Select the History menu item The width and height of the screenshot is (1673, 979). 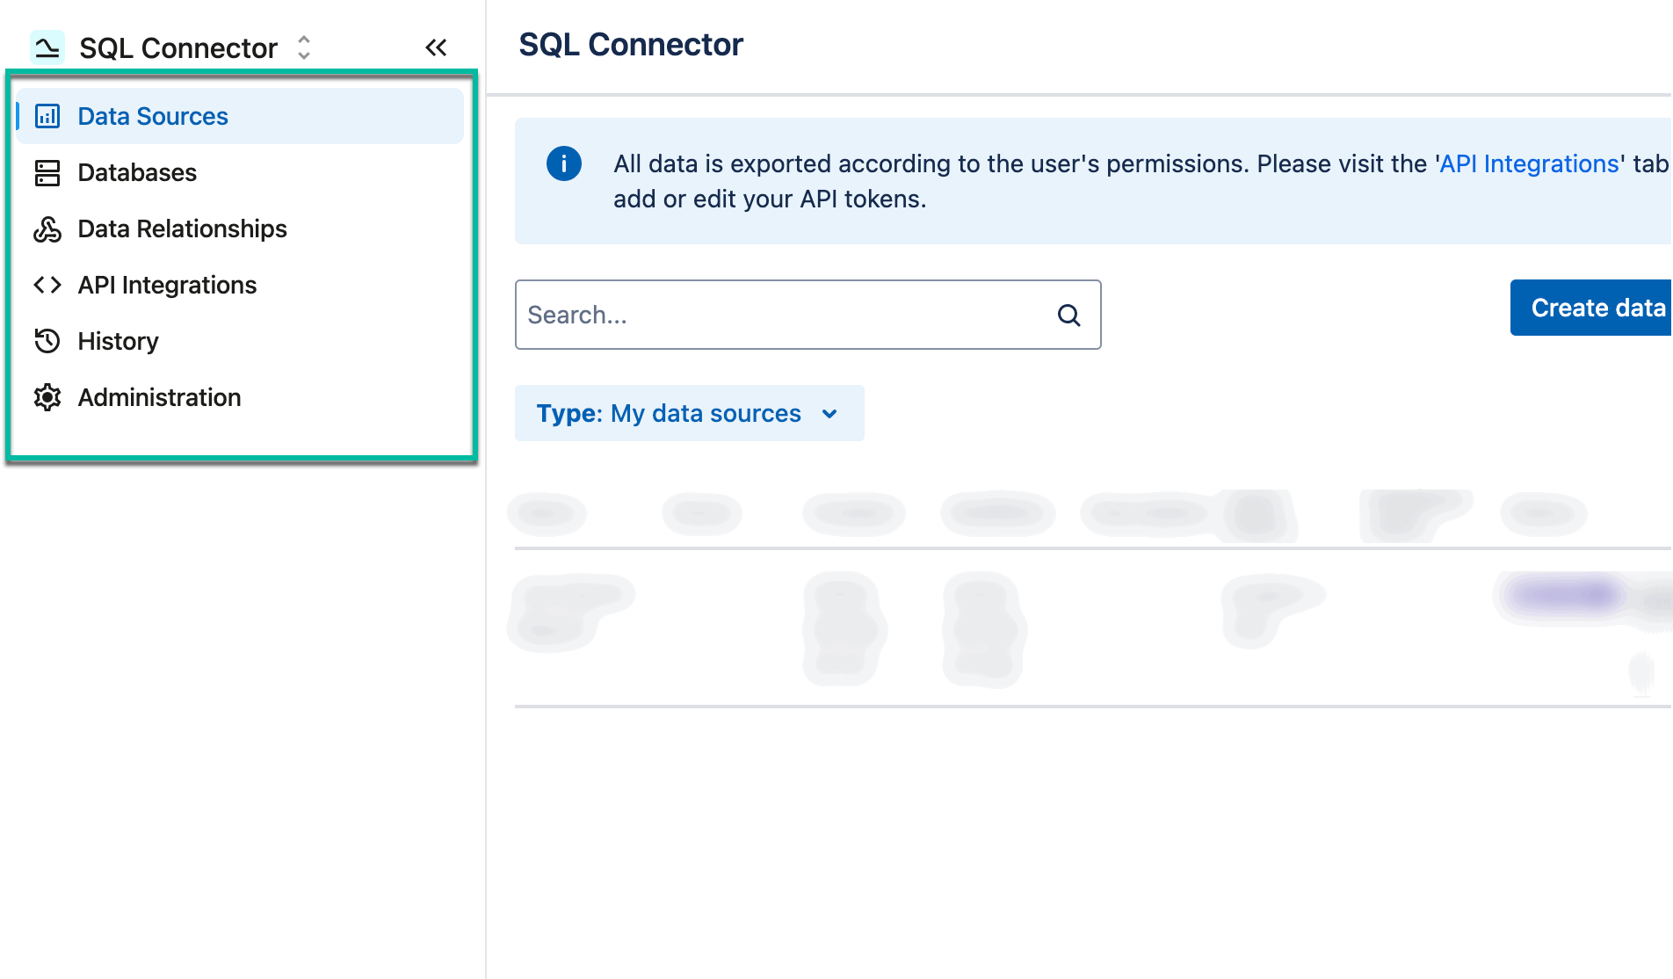tap(118, 341)
